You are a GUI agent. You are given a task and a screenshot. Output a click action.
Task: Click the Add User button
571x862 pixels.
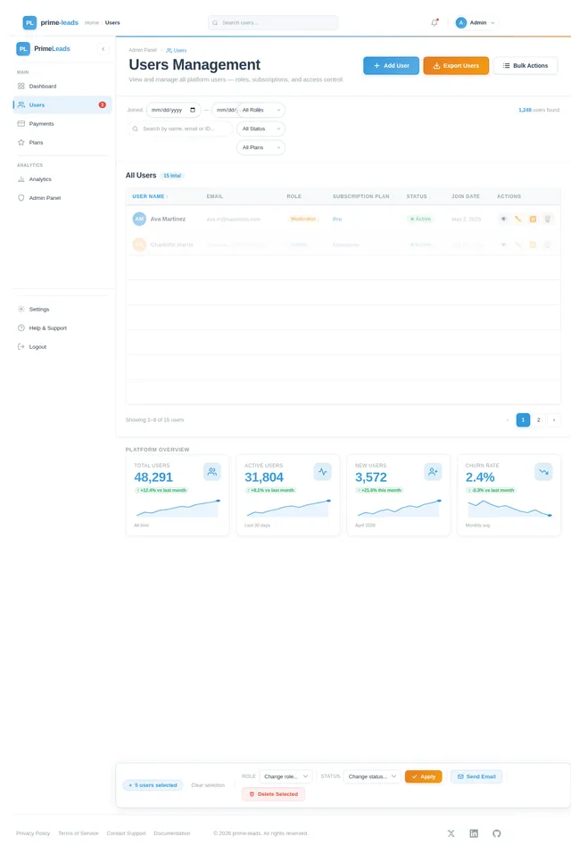391,65
